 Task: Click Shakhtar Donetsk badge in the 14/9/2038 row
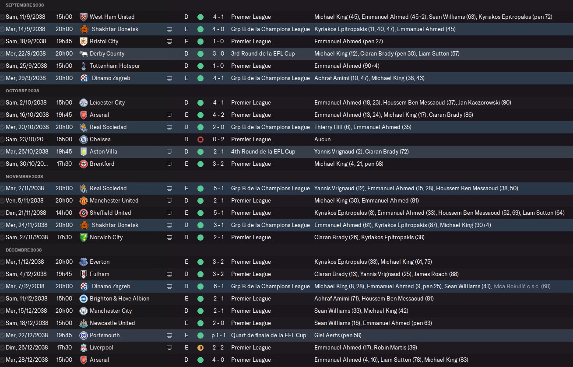click(x=84, y=29)
